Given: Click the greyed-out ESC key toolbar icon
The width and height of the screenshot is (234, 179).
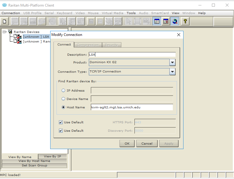Looking at the screenshot, I should [x=100, y=21].
